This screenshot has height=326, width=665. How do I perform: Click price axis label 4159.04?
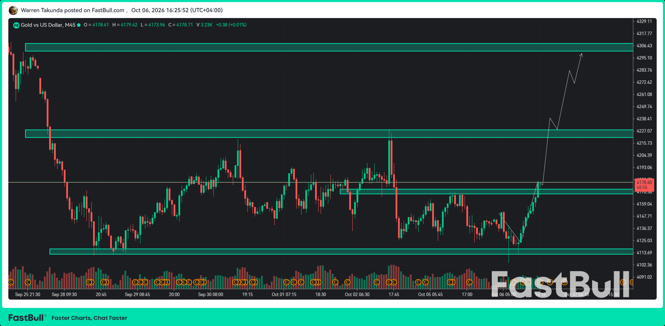pos(644,204)
